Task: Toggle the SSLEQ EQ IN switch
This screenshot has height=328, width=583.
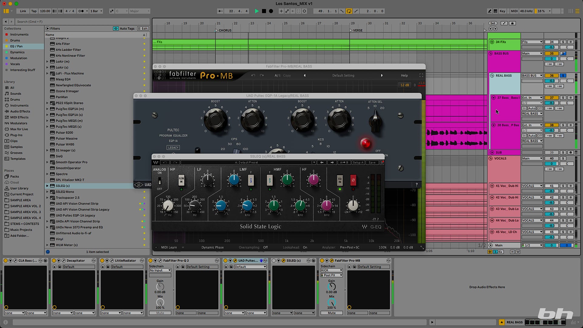Action: [340, 180]
